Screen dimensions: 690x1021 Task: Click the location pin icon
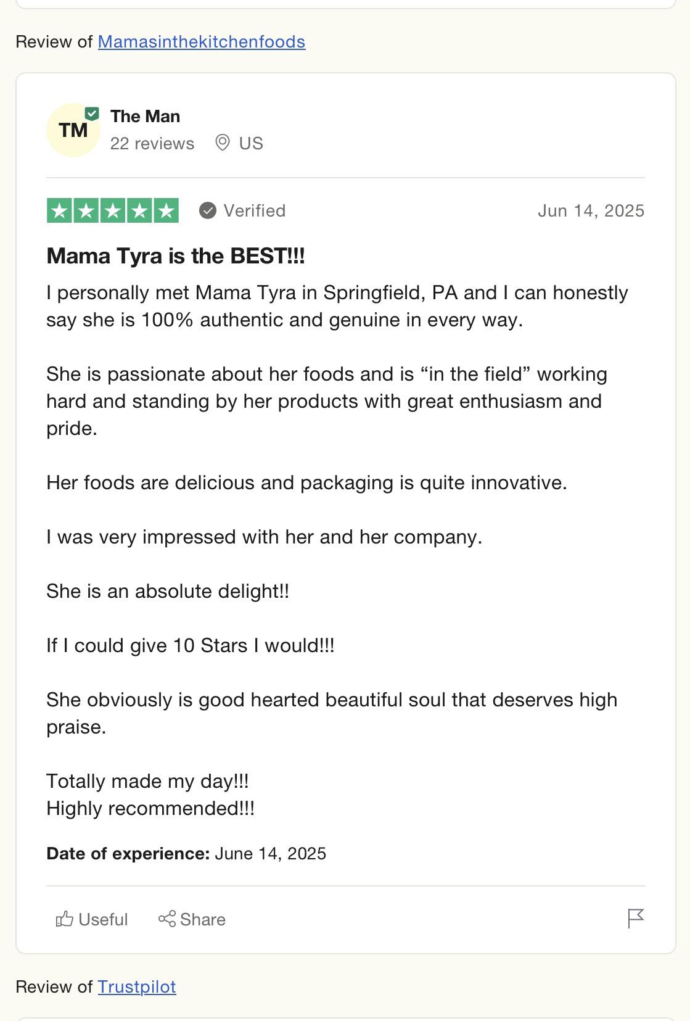coord(223,143)
